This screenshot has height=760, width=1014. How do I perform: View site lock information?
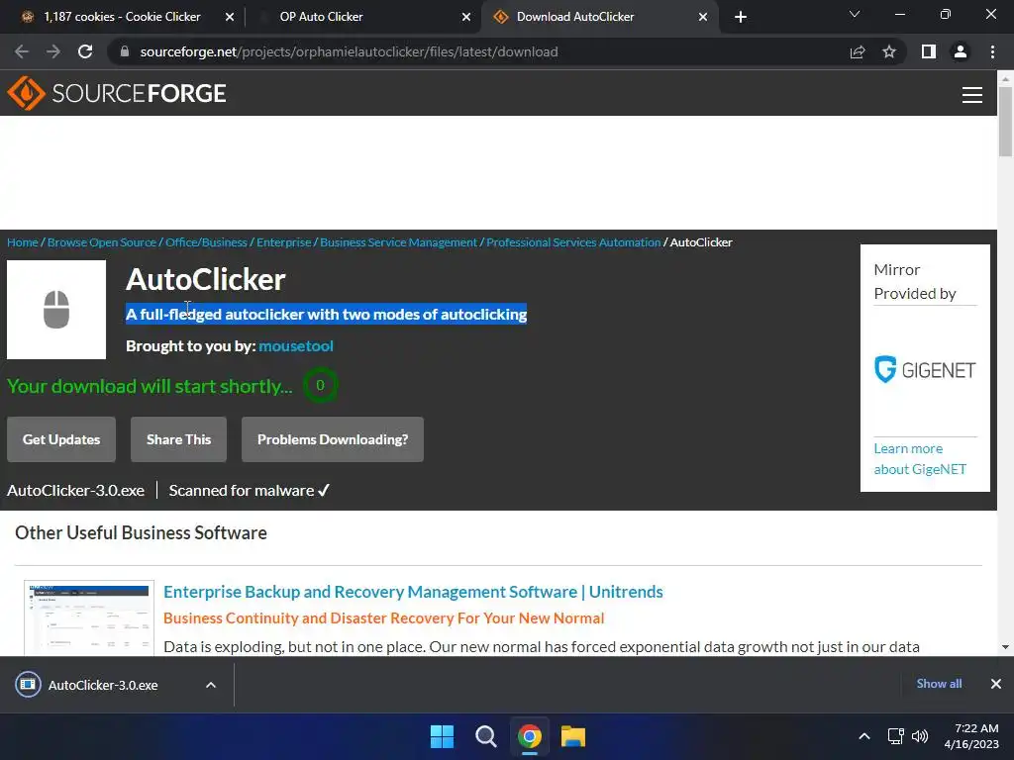pyautogui.click(x=125, y=51)
